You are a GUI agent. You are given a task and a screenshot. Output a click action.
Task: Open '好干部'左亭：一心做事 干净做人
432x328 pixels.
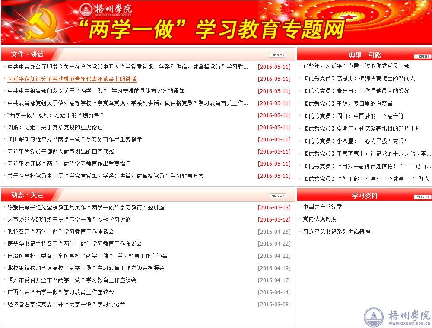[x=366, y=179]
